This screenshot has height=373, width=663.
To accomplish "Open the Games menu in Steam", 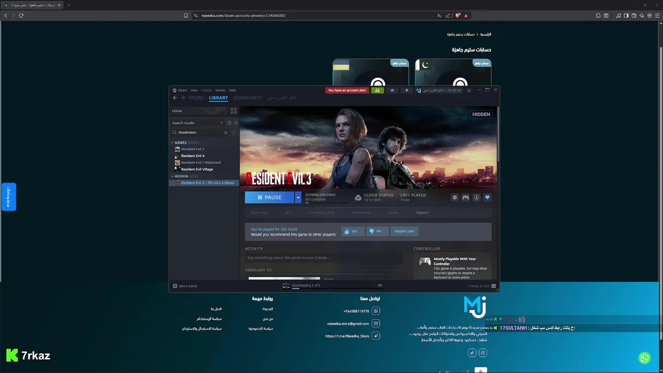I will [220, 90].
